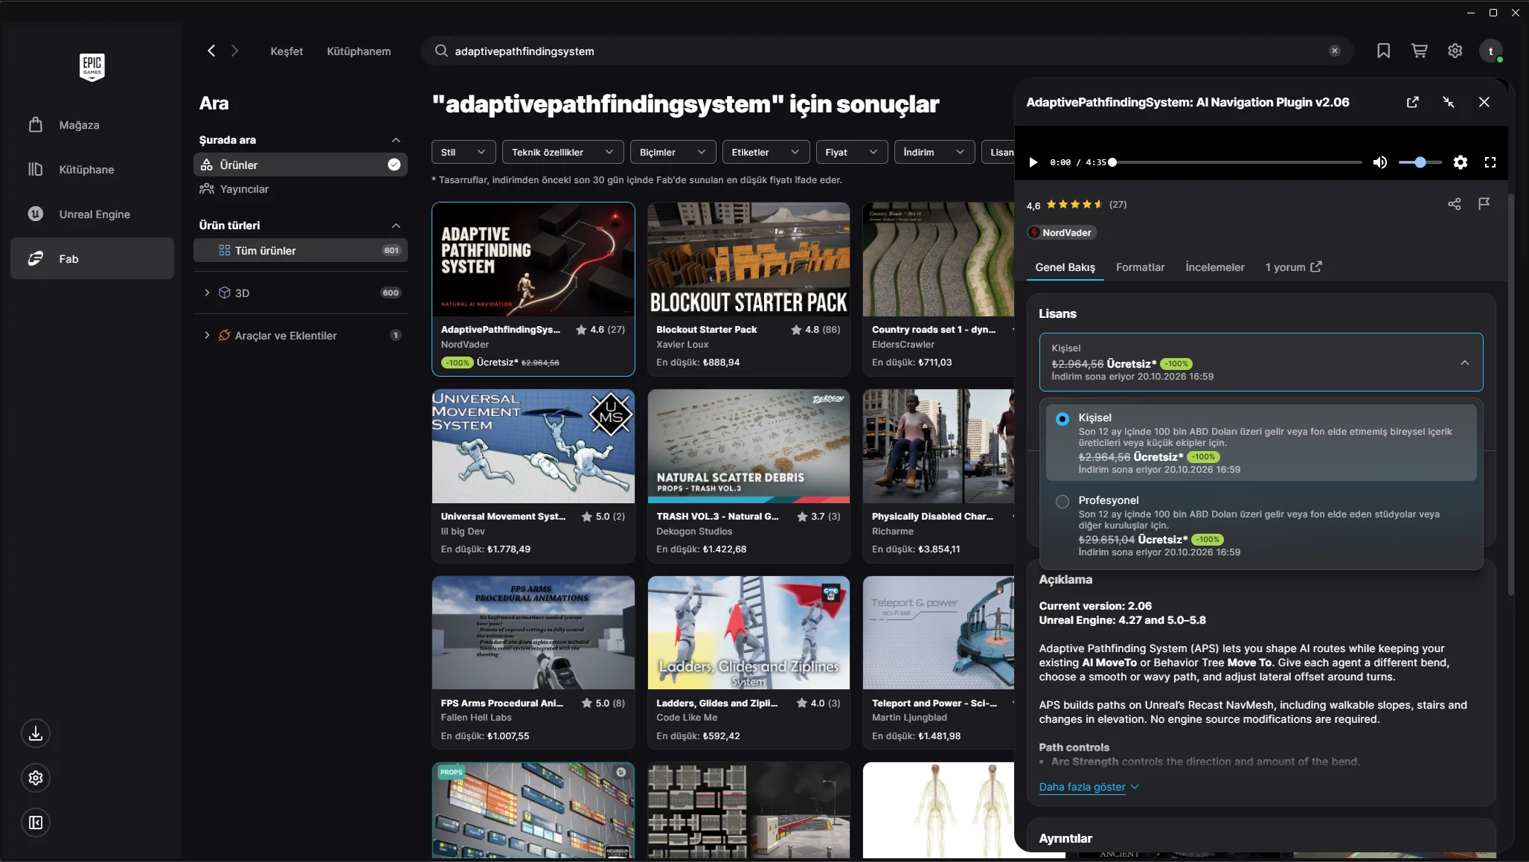The height and width of the screenshot is (862, 1529).
Task: Open the shopping cart icon
Action: tap(1419, 51)
